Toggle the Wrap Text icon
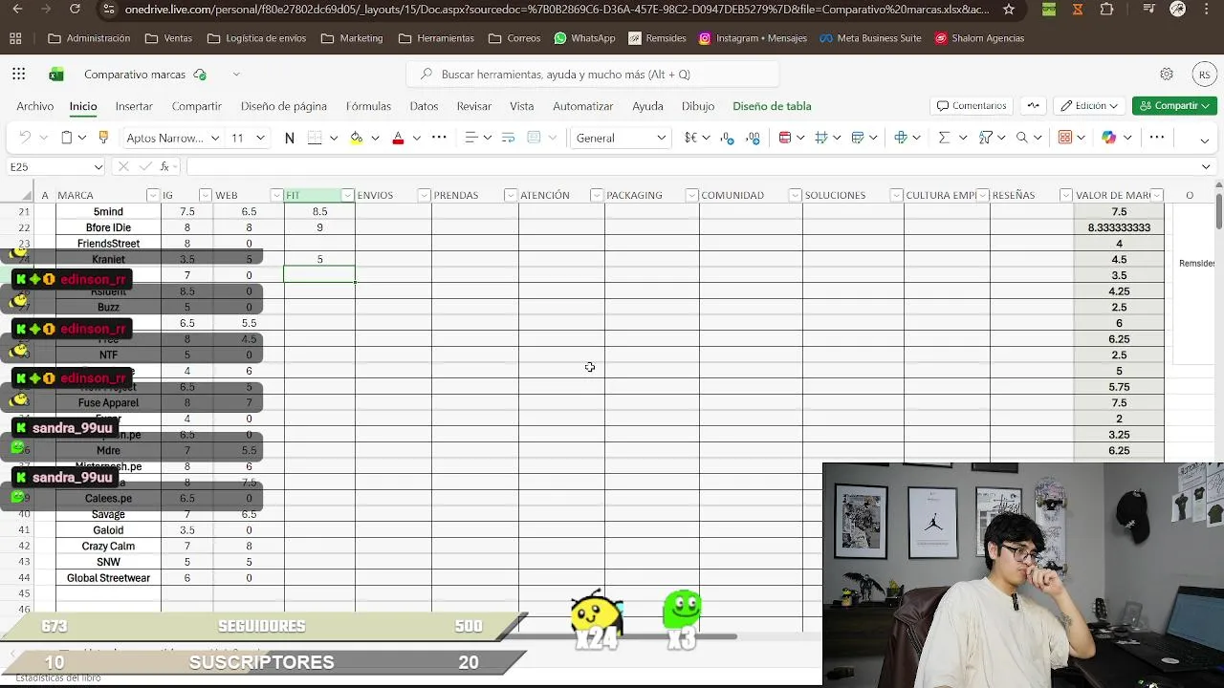Screen dimensions: 1224x688 [x=508, y=138]
